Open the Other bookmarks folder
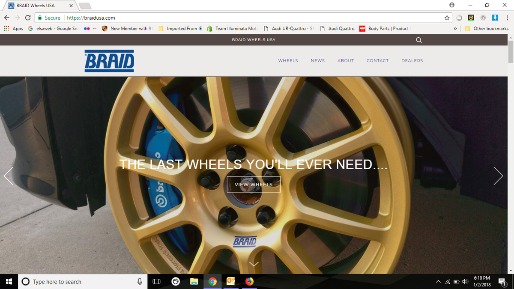514x289 pixels. (487, 29)
